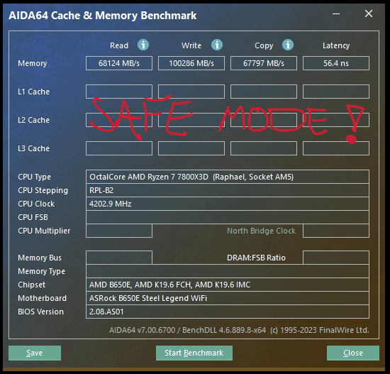
Task: Click the CPU Clock label
Action: tap(36, 204)
